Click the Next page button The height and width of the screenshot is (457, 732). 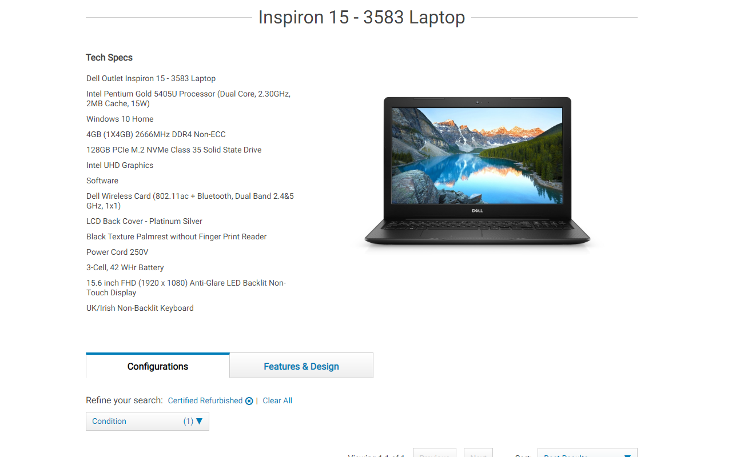478,453
